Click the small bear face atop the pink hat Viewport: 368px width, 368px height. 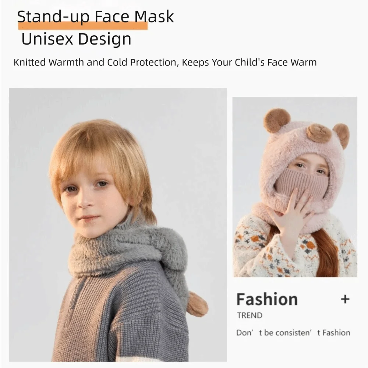tap(319, 132)
